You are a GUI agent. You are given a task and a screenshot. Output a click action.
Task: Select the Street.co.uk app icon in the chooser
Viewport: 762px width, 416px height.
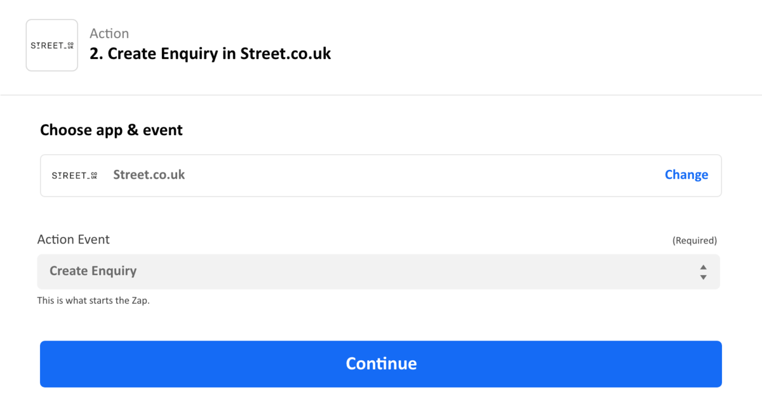pyautogui.click(x=74, y=175)
